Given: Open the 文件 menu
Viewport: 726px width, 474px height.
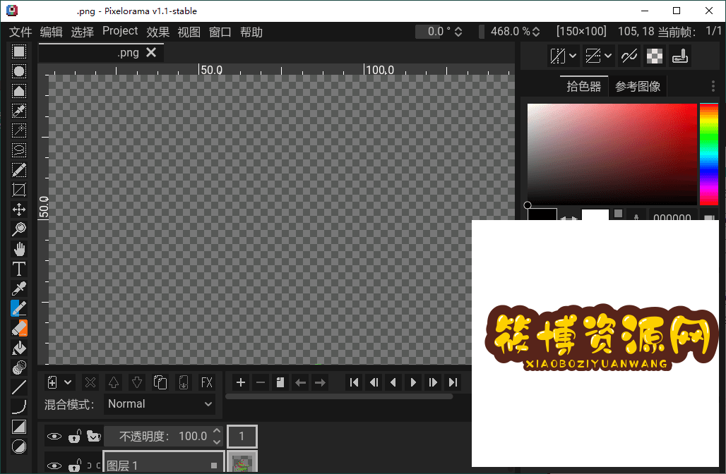Looking at the screenshot, I should [x=20, y=32].
